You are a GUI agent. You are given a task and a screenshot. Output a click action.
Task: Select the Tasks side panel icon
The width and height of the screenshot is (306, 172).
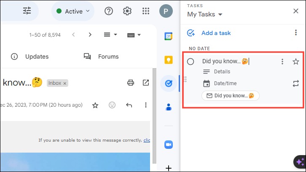(169, 83)
